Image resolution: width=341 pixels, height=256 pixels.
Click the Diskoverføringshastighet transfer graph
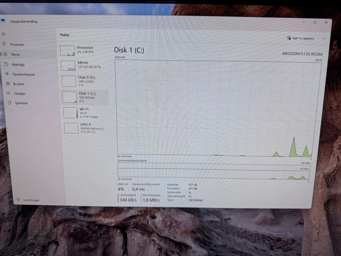[213, 171]
